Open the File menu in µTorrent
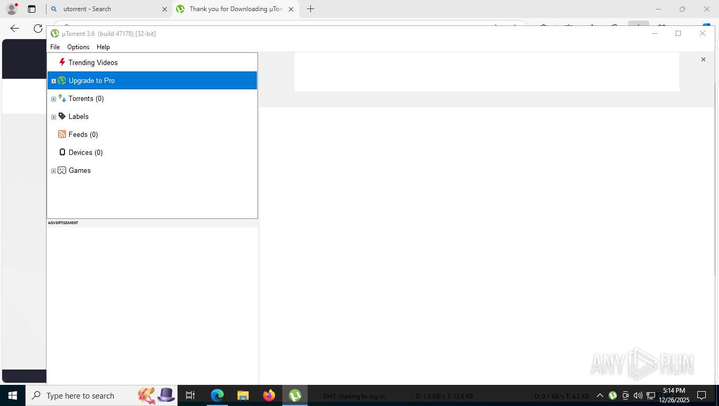The width and height of the screenshot is (719, 406). point(55,47)
